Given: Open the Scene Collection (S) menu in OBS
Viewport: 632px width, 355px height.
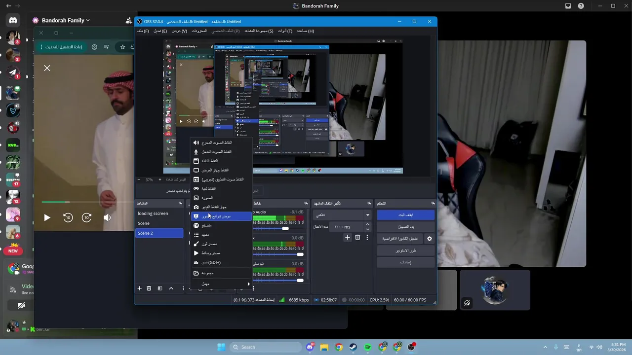Looking at the screenshot, I should tap(259, 31).
